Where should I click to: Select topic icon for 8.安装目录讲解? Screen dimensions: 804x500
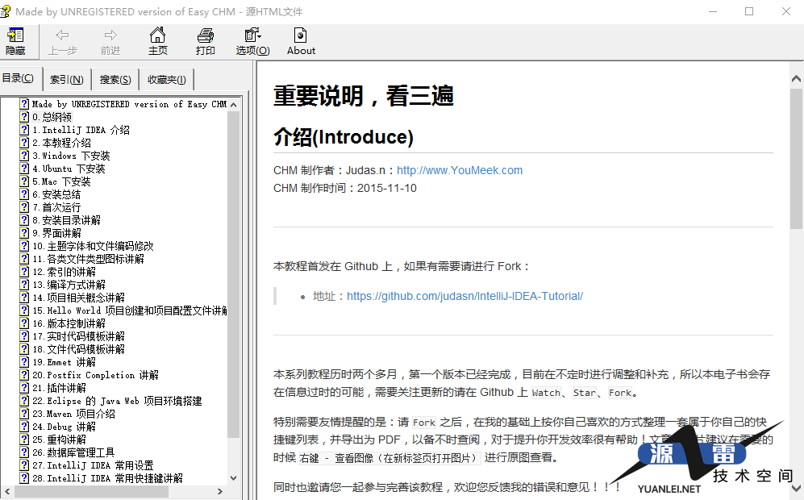tap(24, 220)
